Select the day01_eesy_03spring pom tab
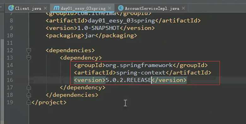The height and width of the screenshot is (124, 246). coord(83,8)
